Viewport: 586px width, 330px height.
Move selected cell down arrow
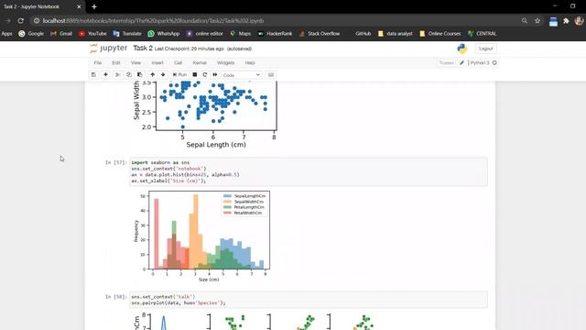[163, 75]
